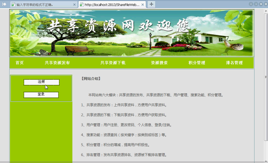Click item 6、排名管理 text
Image resolution: width=268 pixels, height=163 pixels.
[x=124, y=155]
